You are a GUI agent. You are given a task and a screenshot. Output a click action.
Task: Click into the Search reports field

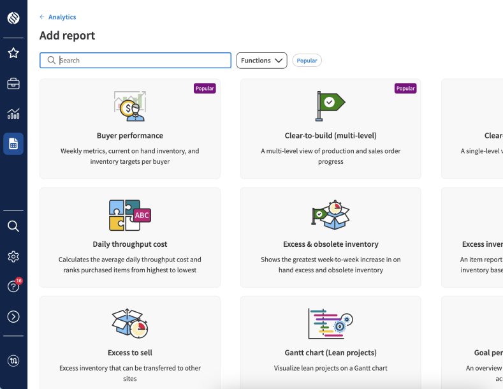point(140,61)
